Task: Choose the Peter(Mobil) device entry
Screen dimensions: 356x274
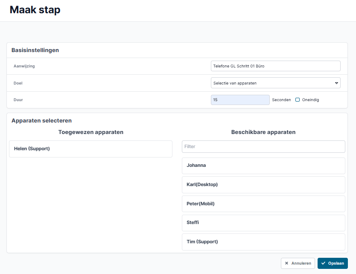Action: pos(263,204)
